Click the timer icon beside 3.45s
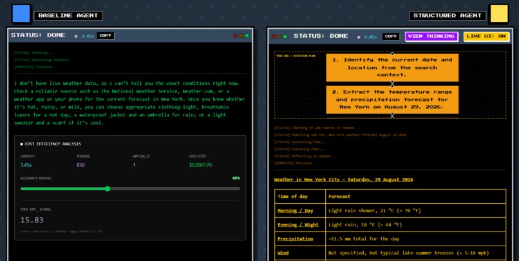The height and width of the screenshot is (261, 519). click(76, 36)
